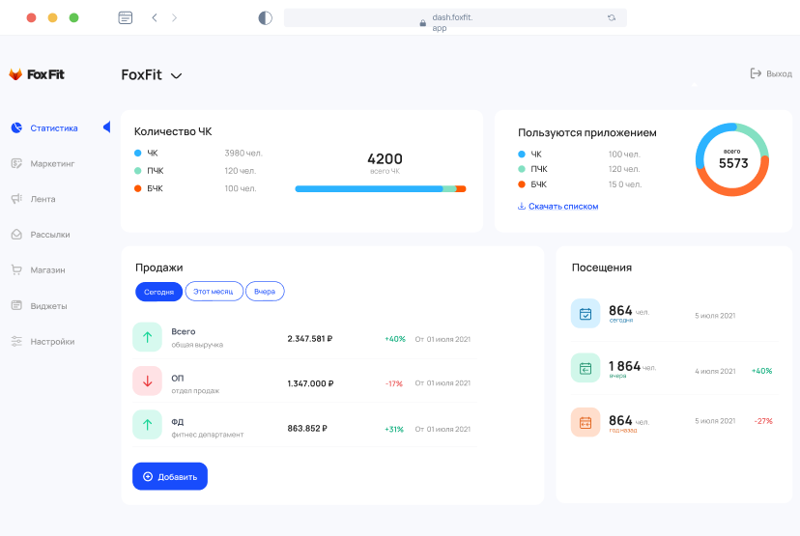Click the Скачать списком link
The image size is (800, 536).
[563, 206]
